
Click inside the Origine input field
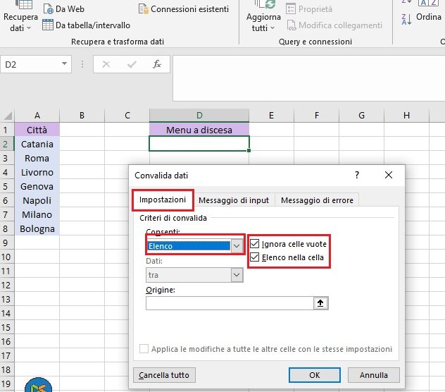[x=229, y=303]
